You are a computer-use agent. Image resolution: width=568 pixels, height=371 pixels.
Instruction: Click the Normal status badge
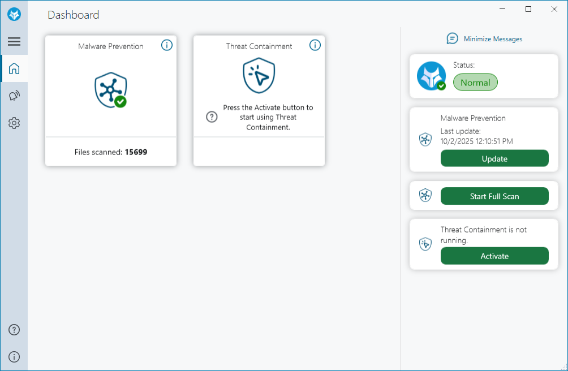pos(475,83)
